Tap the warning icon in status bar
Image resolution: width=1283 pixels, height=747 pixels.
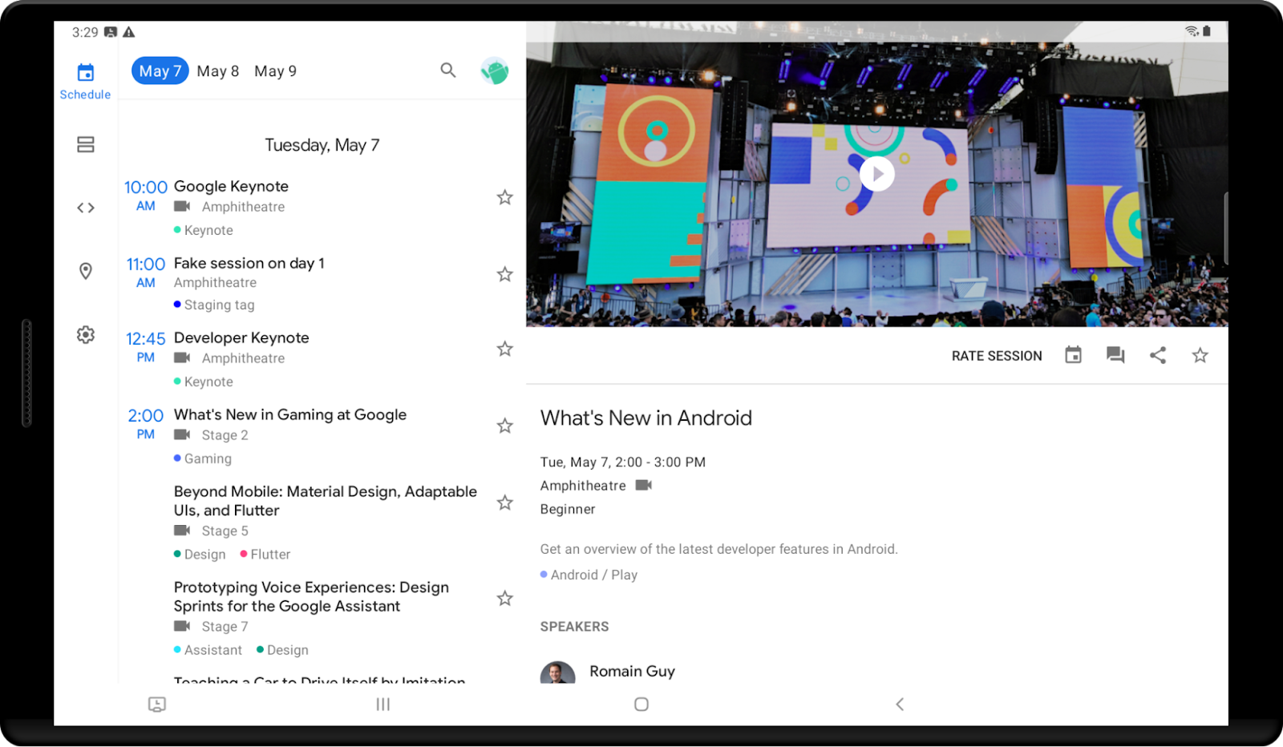(128, 32)
